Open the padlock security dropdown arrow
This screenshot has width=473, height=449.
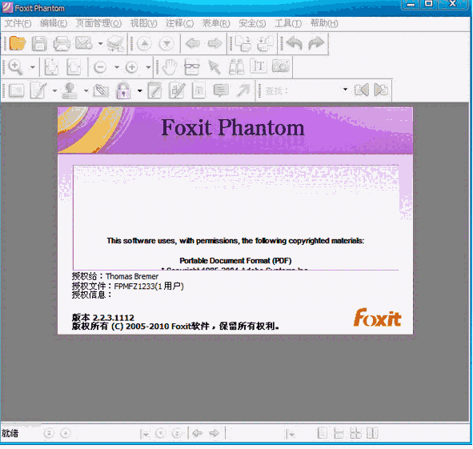[x=140, y=90]
